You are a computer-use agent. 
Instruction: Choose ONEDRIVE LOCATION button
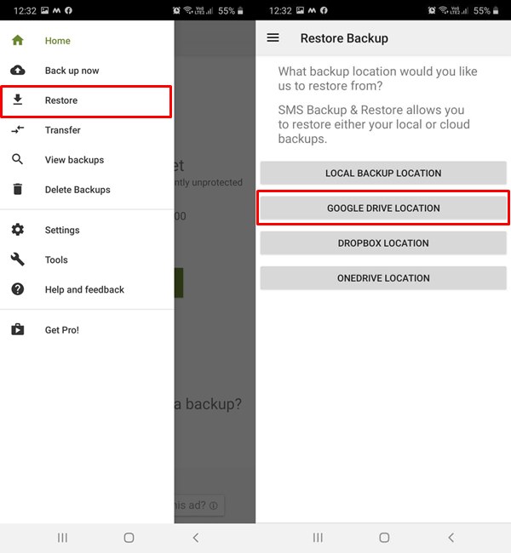click(x=383, y=278)
